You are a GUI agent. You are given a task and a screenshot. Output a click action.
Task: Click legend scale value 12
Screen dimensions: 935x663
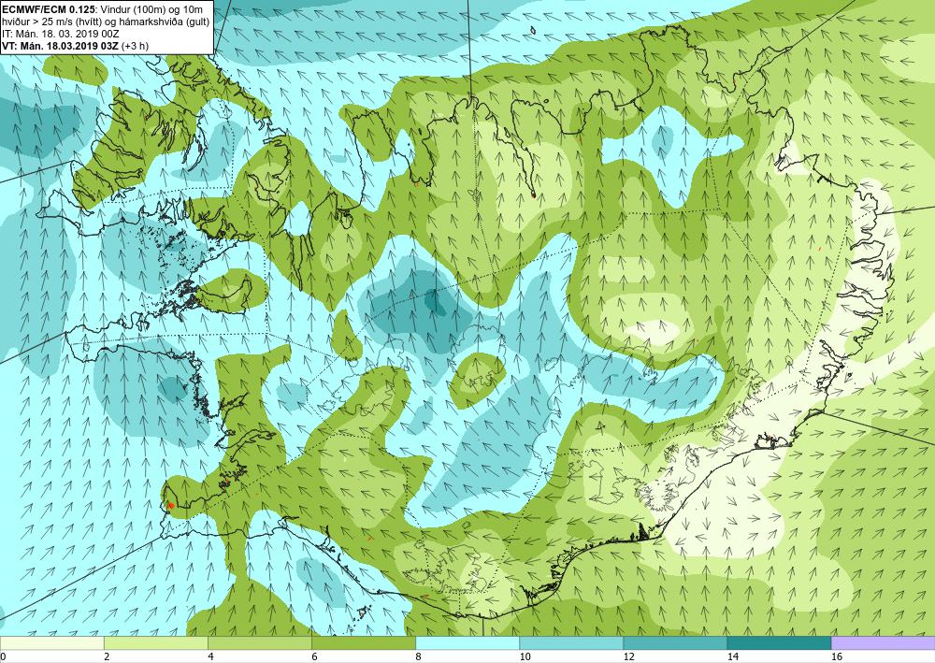click(628, 657)
